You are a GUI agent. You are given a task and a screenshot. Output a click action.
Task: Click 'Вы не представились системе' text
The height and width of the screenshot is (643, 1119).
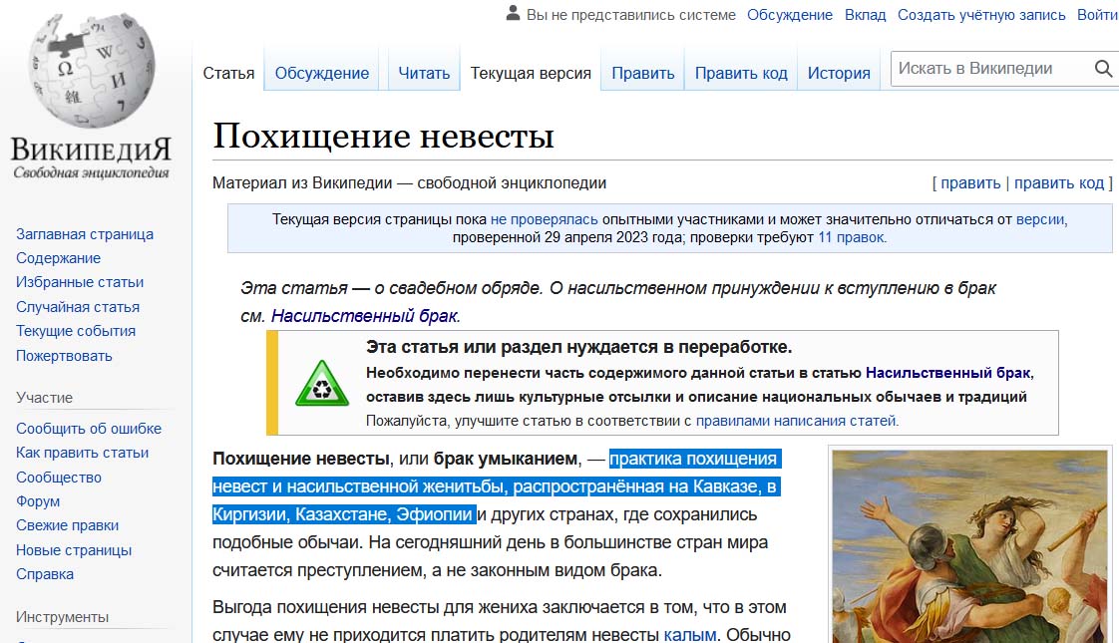(631, 14)
